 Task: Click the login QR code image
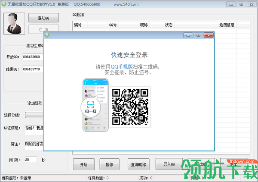coord(130,107)
